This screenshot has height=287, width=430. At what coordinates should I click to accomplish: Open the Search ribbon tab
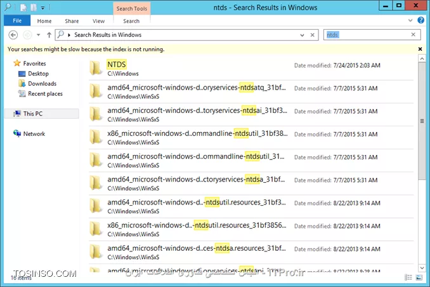coord(131,21)
